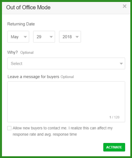Click the Leave a message for buyers label
This screenshot has height=158, width=132.
tap(33, 77)
